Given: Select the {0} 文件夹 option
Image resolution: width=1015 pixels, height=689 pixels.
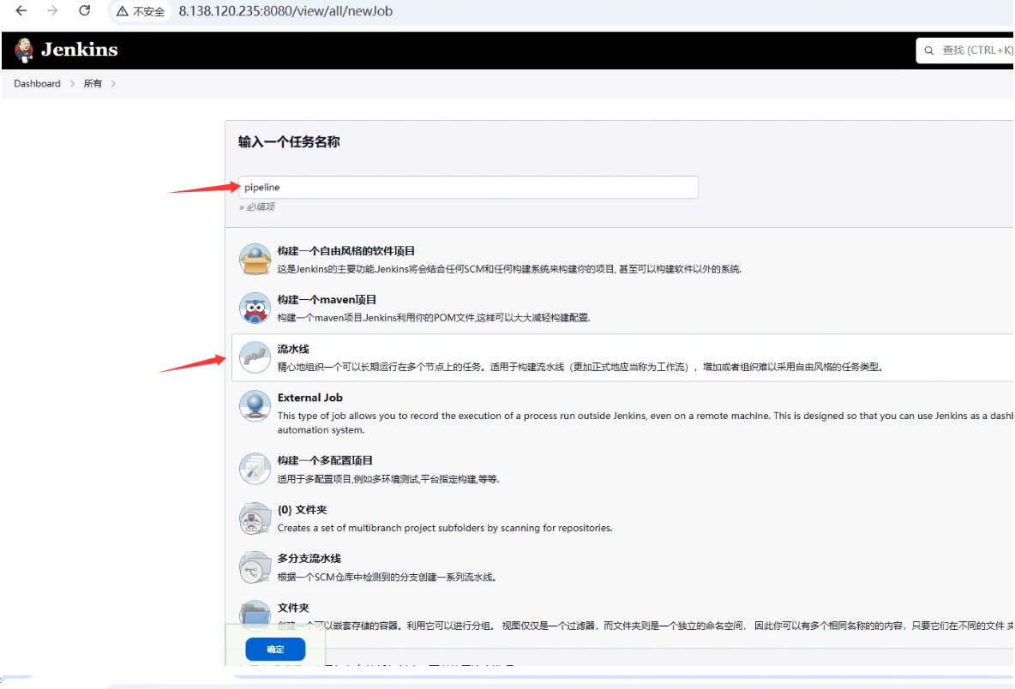Looking at the screenshot, I should click(x=303, y=510).
